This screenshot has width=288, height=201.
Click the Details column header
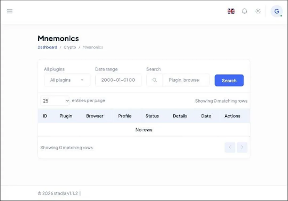point(180,116)
